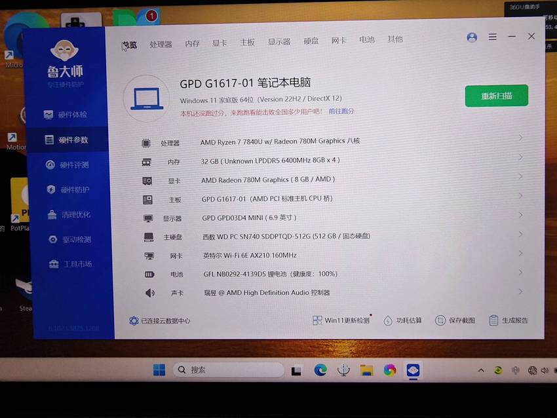This screenshot has width=557, height=418.
Task: Open Task View on the taskbar
Action: [296, 371]
